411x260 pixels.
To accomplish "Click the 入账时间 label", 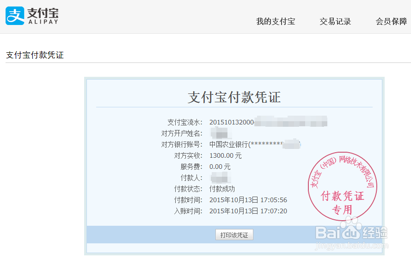I will click(188, 211).
